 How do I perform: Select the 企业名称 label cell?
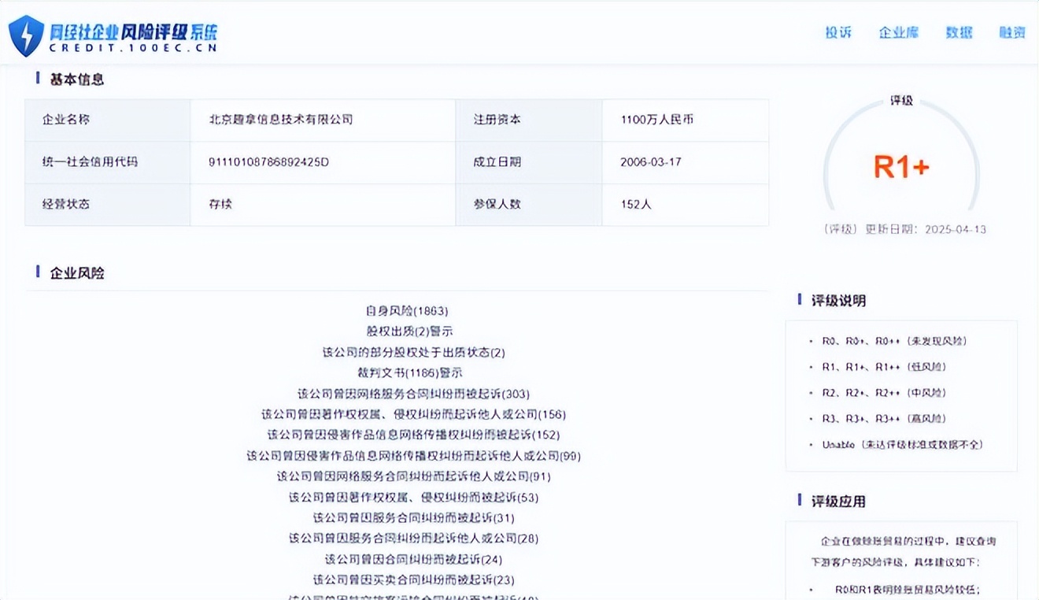tap(107, 120)
